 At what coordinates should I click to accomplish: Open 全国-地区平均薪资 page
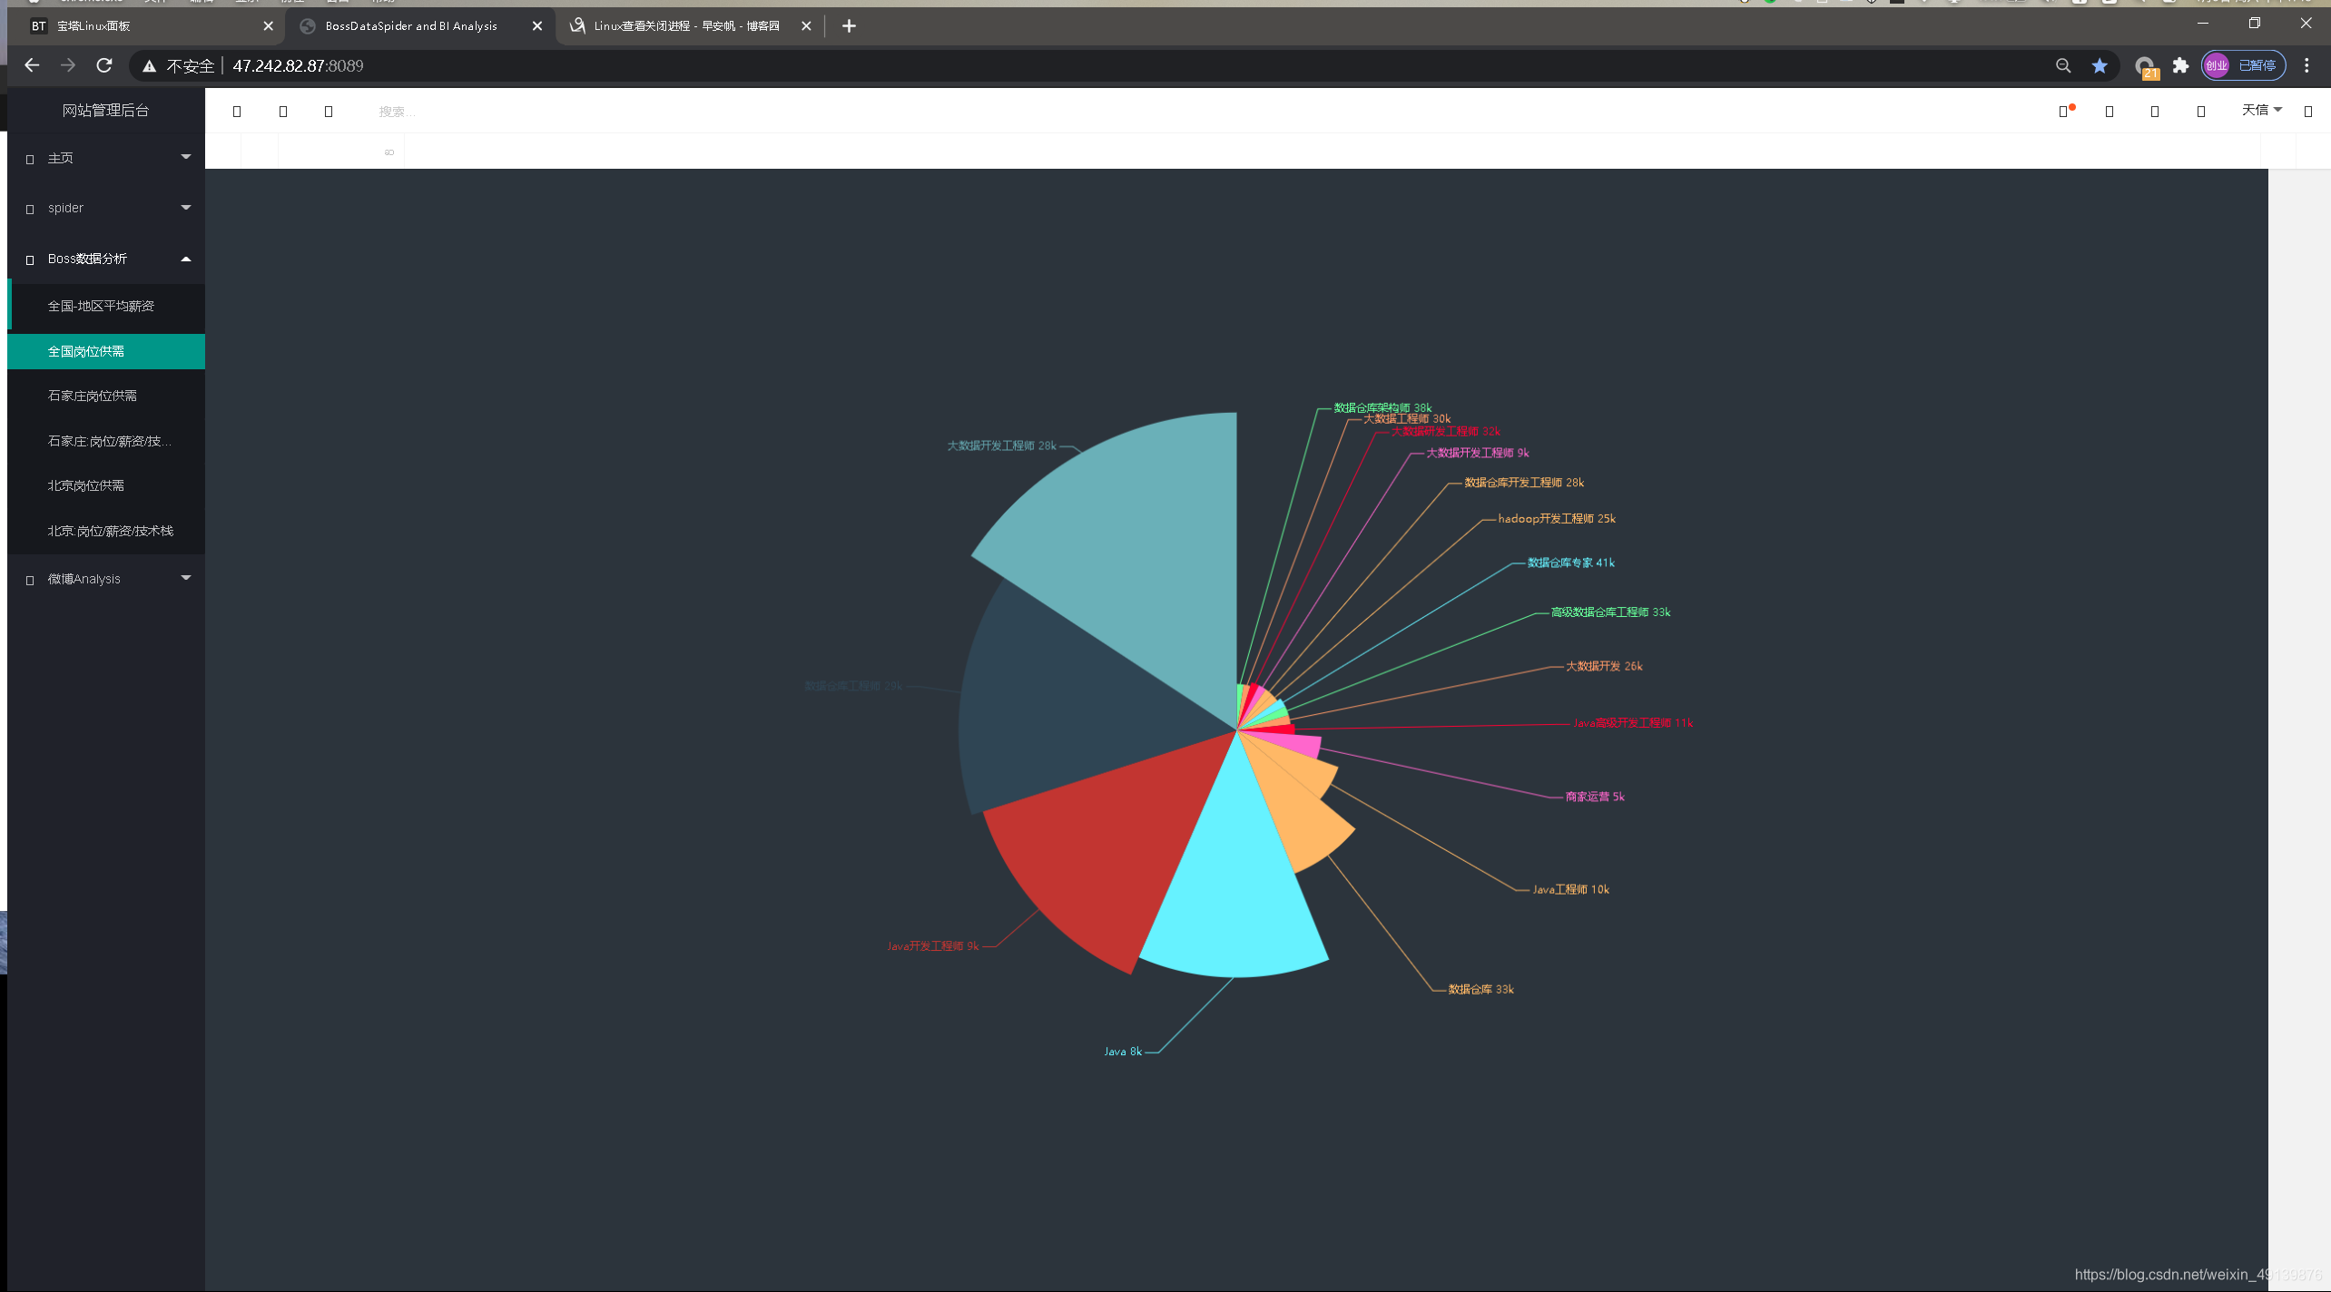(x=101, y=306)
